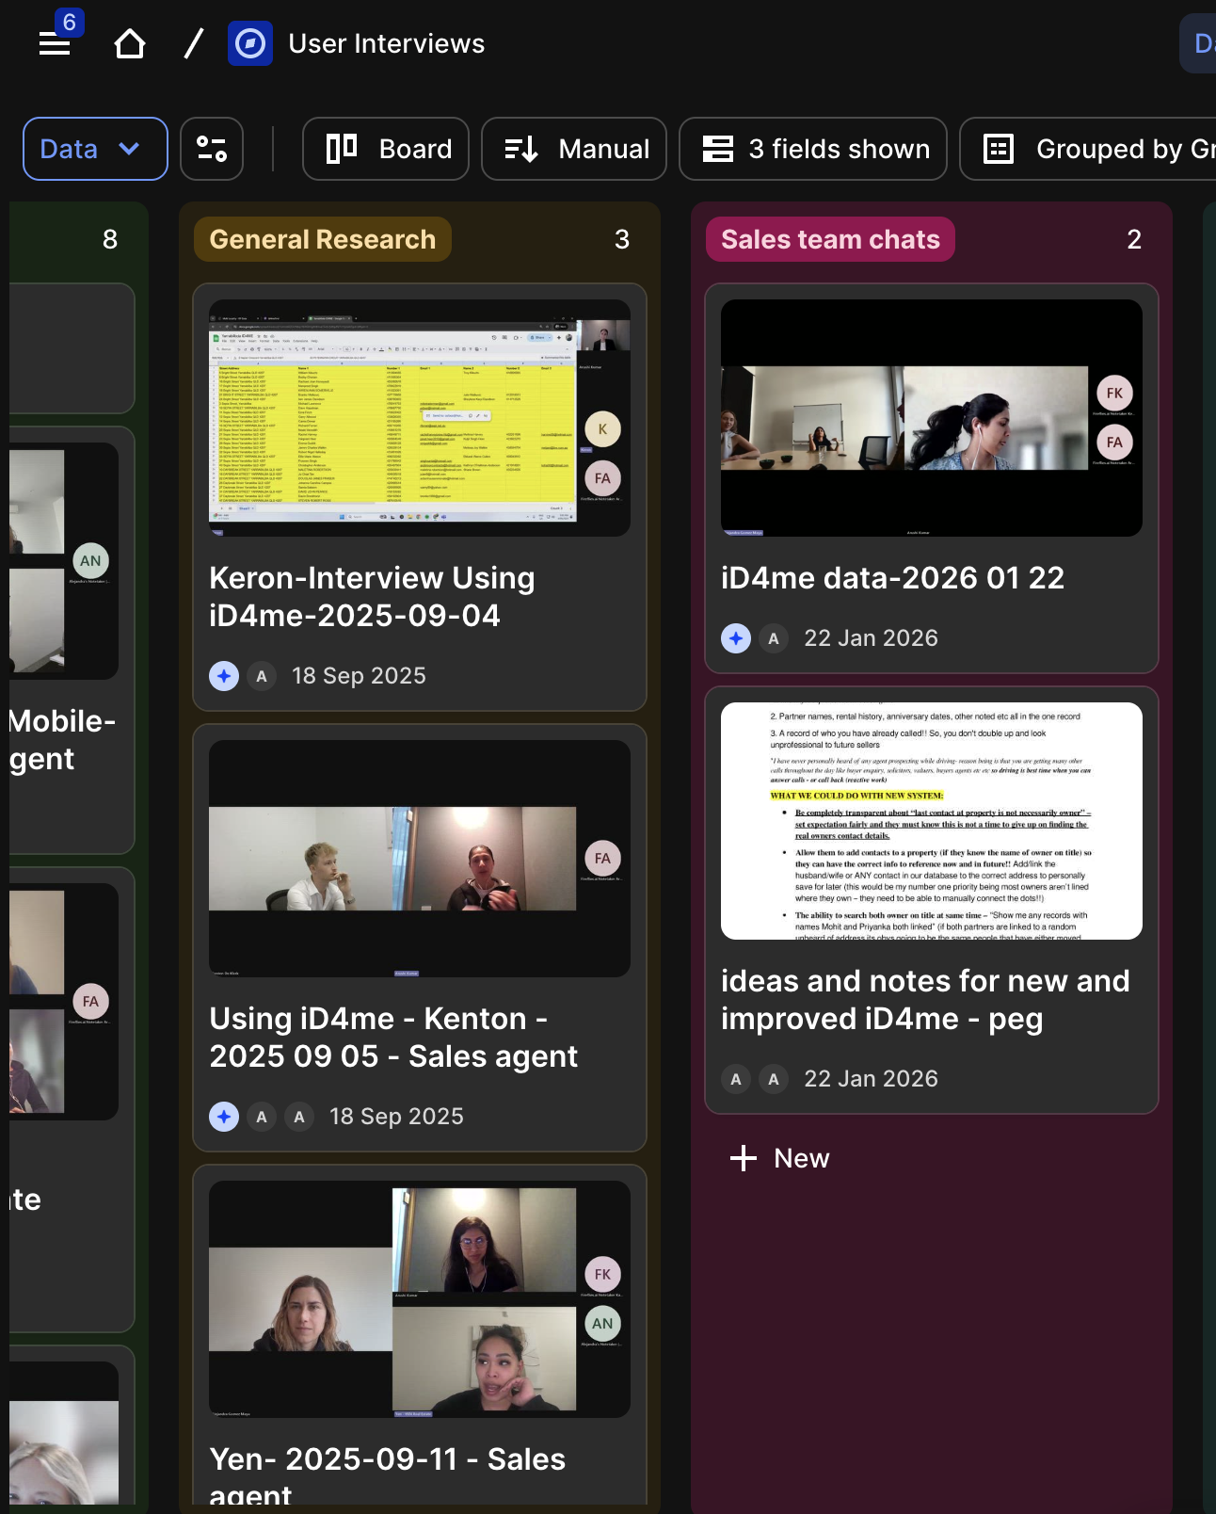Screen dimensions: 1216x1514
Task: Open the Manual sort menu
Action: (x=574, y=149)
